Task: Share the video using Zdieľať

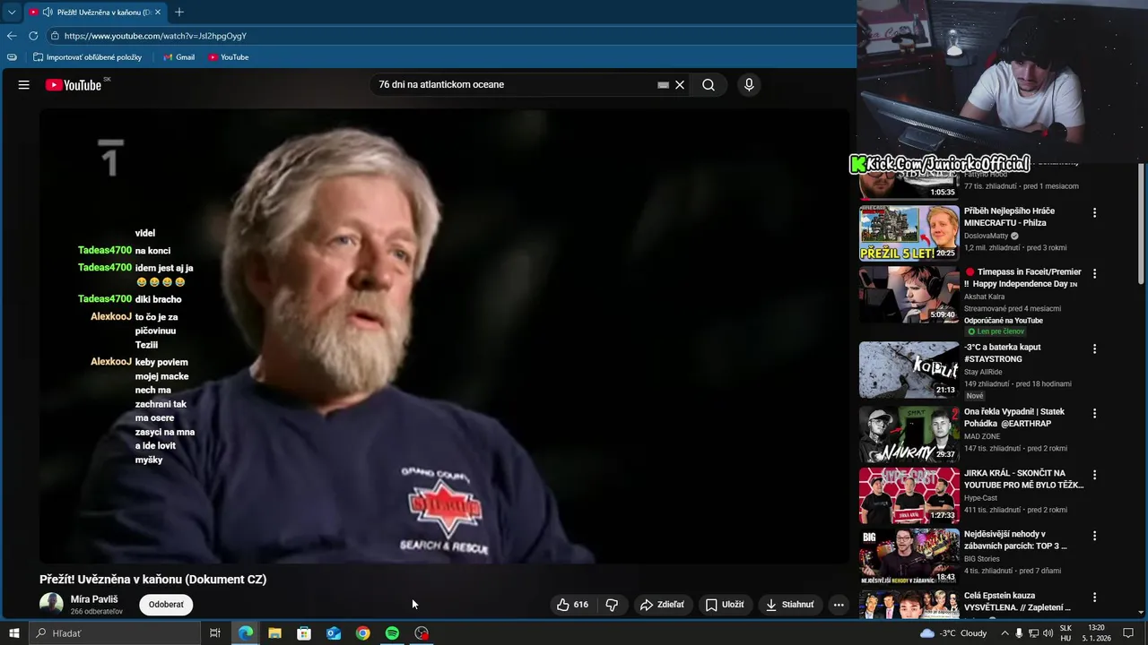Action: click(x=662, y=605)
